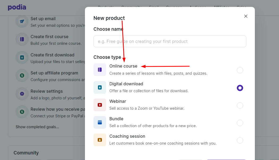Click the Create first course icon
Image resolution: width=279 pixels, height=160 pixels.
pyautogui.click(x=22, y=39)
